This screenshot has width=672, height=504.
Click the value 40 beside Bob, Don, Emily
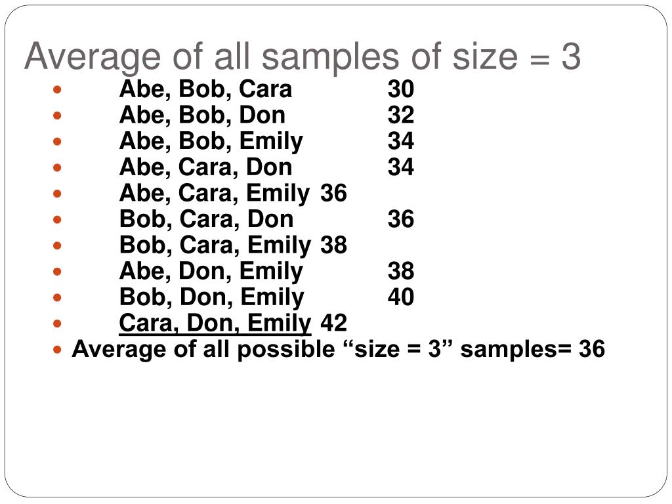401,297
